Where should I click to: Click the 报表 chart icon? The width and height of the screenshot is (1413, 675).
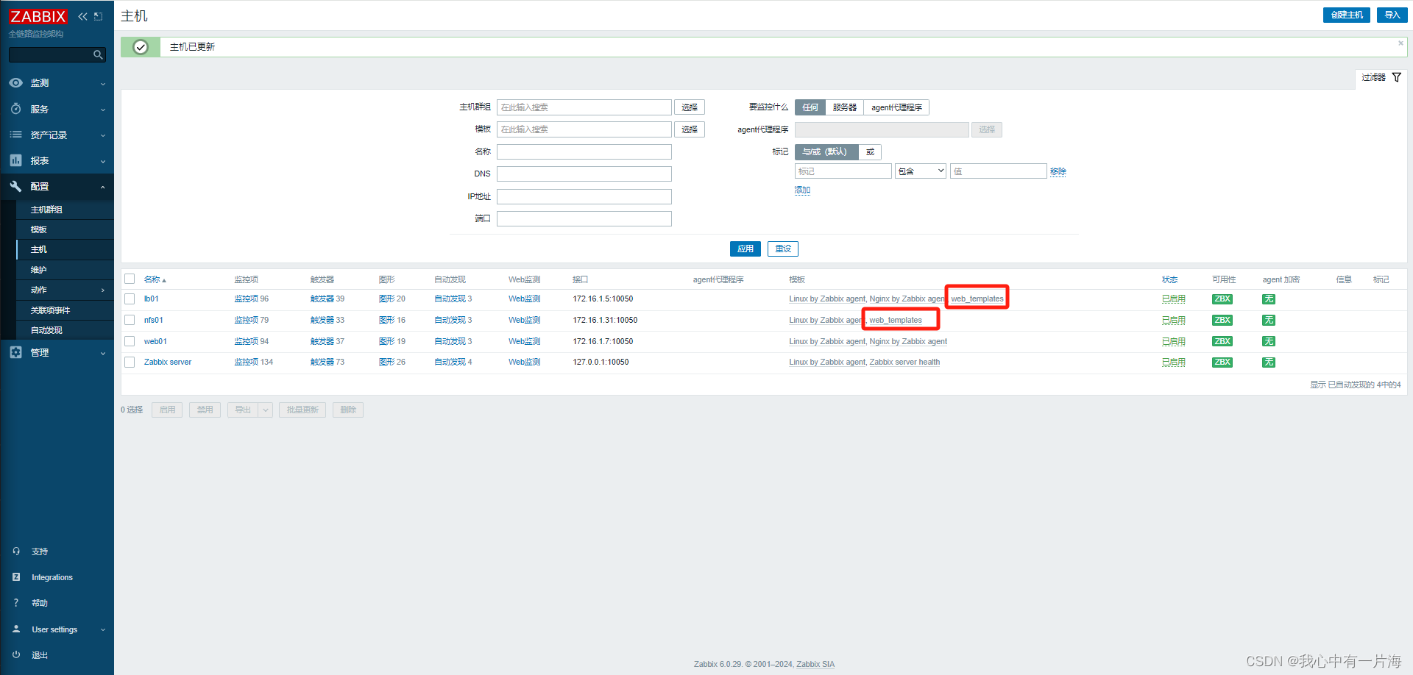[x=15, y=160]
